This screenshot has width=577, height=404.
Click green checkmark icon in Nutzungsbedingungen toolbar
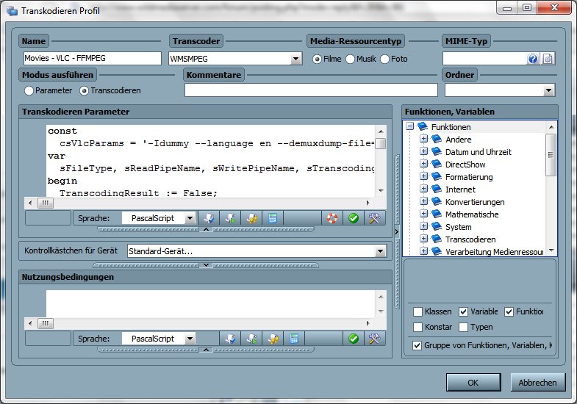pos(354,339)
